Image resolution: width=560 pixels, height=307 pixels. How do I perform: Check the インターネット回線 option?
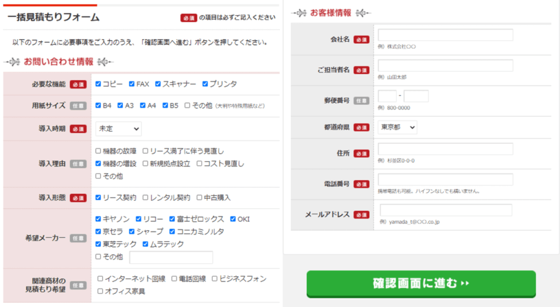(x=100, y=279)
